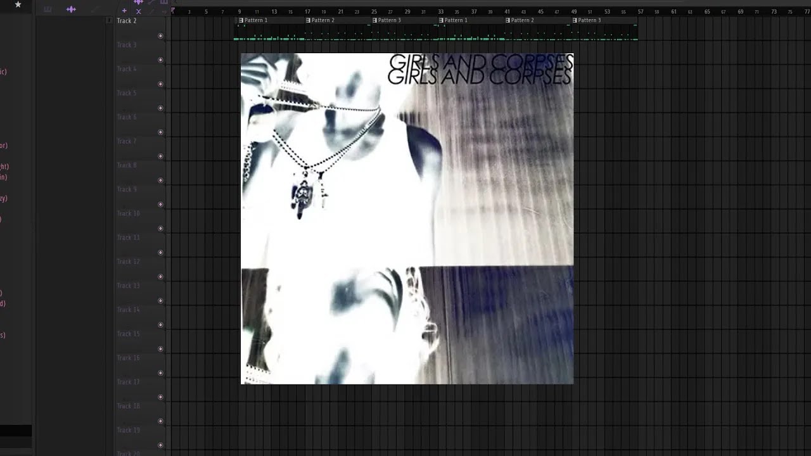811x456 pixels.
Task: Select the Track 2 header label
Action: [x=127, y=21]
